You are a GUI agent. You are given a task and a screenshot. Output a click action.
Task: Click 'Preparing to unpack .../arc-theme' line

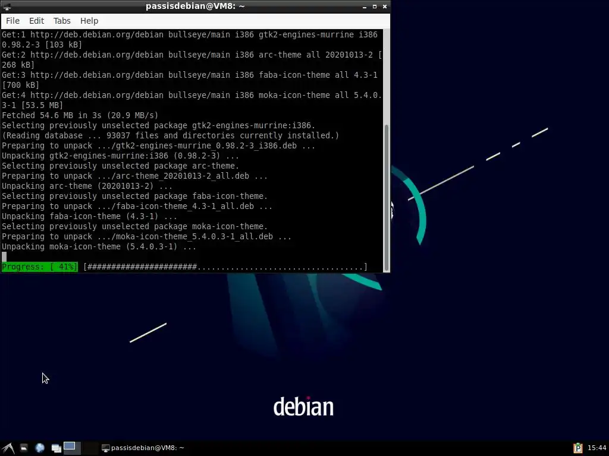click(135, 176)
